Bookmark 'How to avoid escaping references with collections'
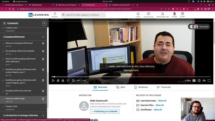Image resolution: width=215 pixels, height=121 pixels. 43,59
